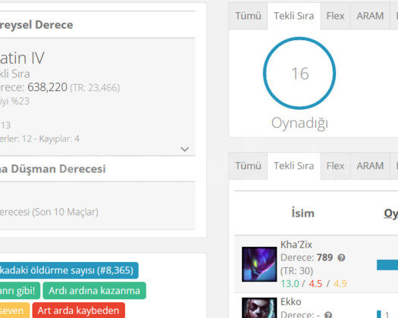Viewport: 398px width, 318px height.
Task: Click the 638,220 rank value
Action: click(47, 87)
